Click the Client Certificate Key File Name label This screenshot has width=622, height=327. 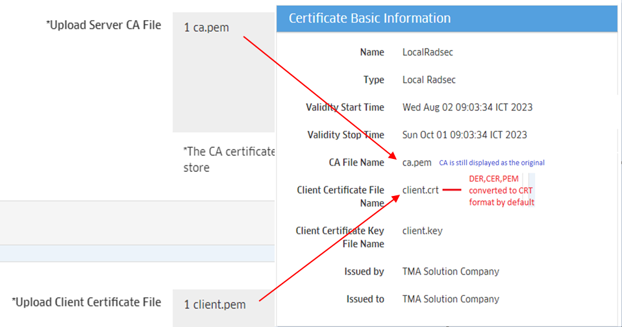coord(340,237)
